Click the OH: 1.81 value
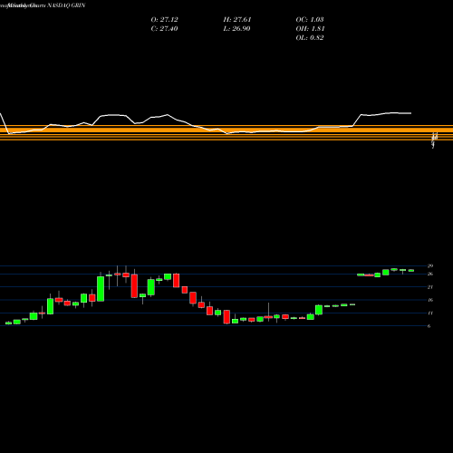The height and width of the screenshot is (453, 453). coord(310,29)
